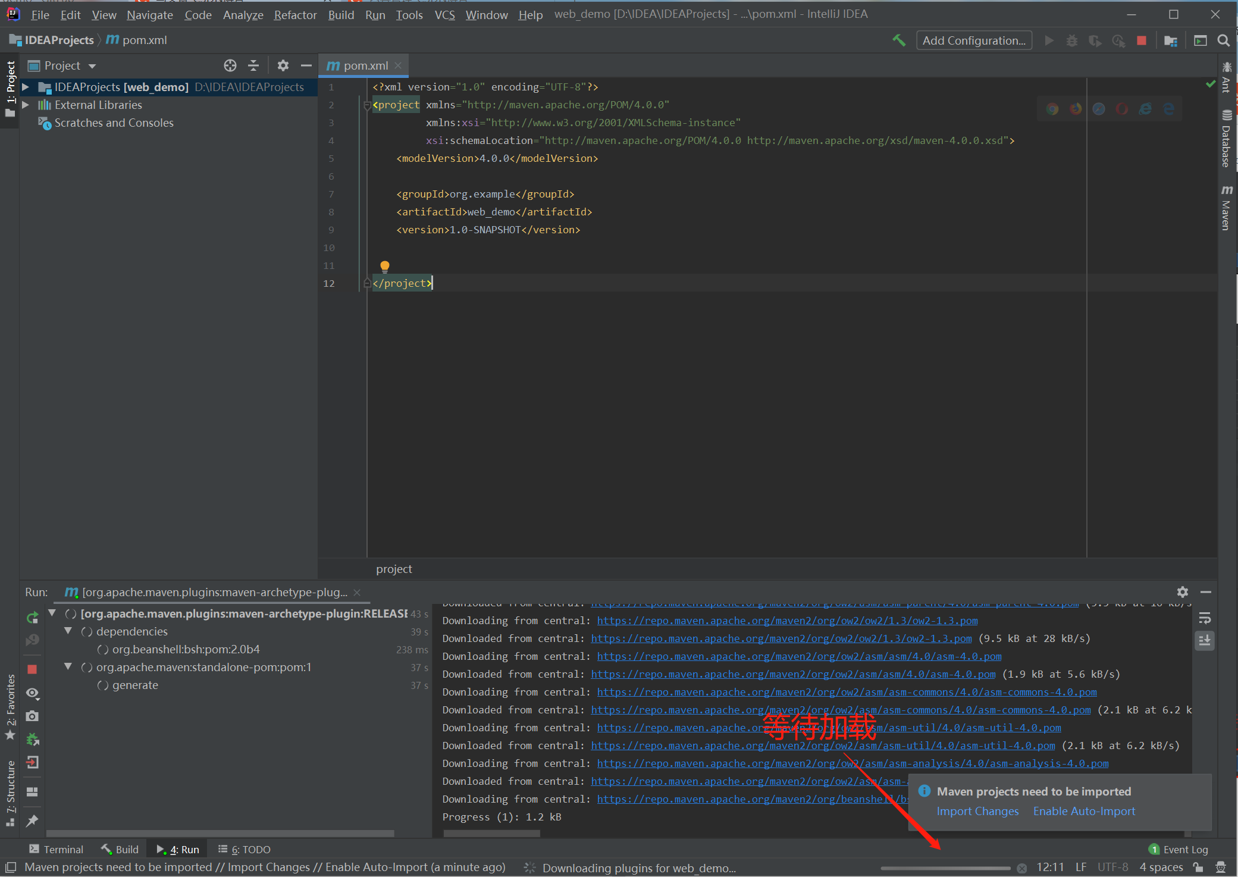This screenshot has width=1238, height=877.
Task: Toggle the 1: Project side tool window
Action: [x=10, y=88]
